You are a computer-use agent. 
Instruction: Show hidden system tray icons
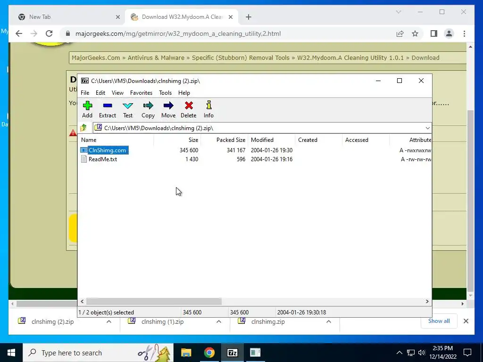pyautogui.click(x=399, y=353)
